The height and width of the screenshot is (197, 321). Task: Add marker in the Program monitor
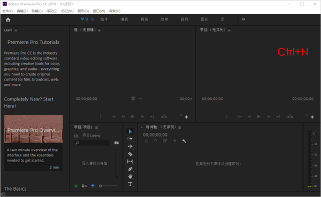tap(227, 116)
